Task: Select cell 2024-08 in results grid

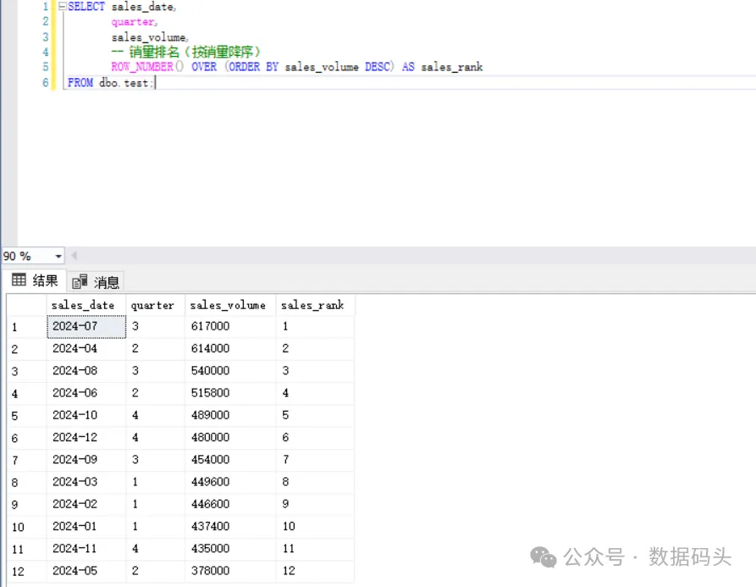Action: point(86,371)
